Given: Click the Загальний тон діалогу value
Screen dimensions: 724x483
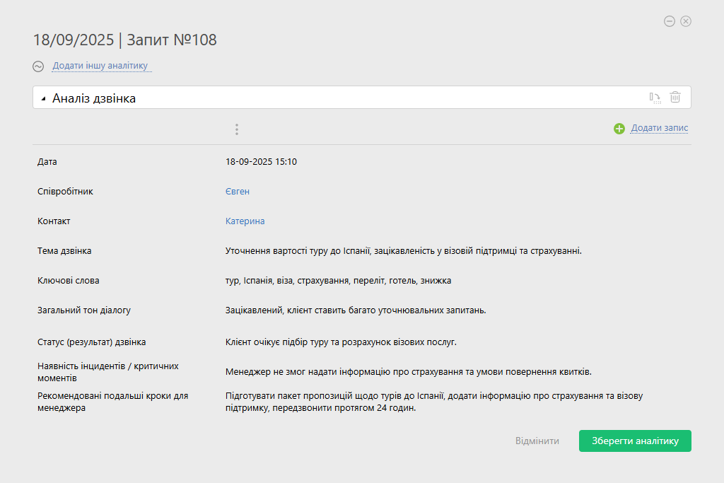Looking at the screenshot, I should coord(355,310).
